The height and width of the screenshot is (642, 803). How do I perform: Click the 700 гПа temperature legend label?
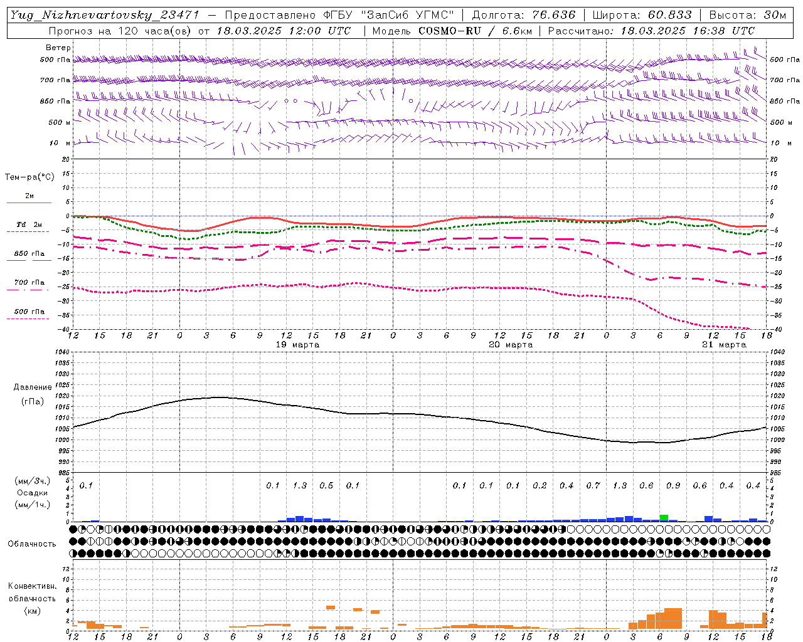click(29, 282)
